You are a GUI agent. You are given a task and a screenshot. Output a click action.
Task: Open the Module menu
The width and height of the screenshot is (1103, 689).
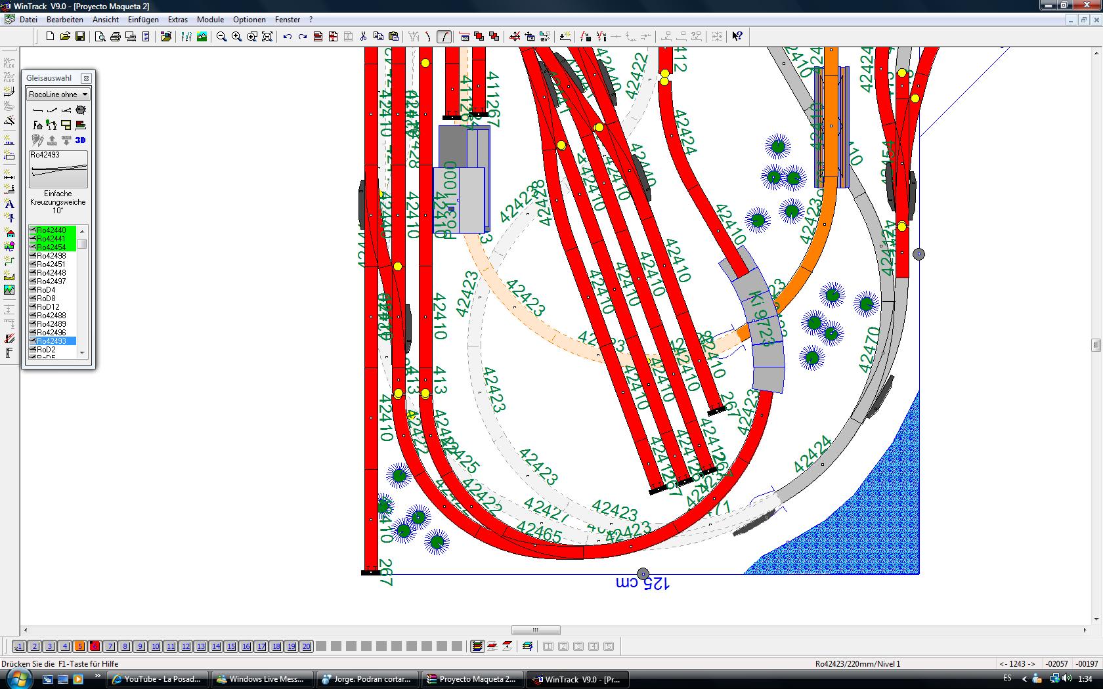(x=210, y=20)
